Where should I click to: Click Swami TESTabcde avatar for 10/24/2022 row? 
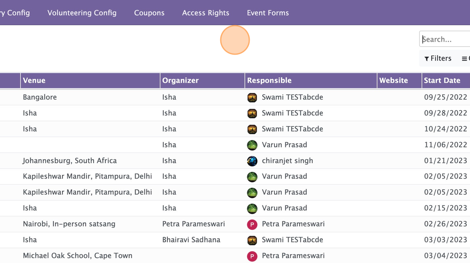pos(252,129)
